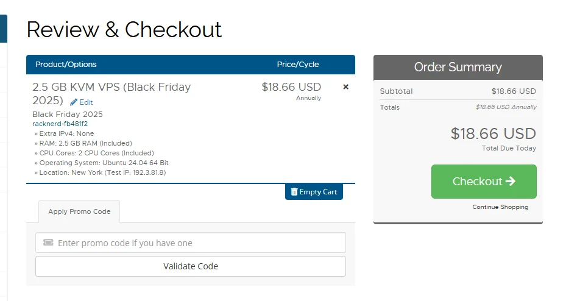
Task: Click the Order Summary heading
Action: 458,67
